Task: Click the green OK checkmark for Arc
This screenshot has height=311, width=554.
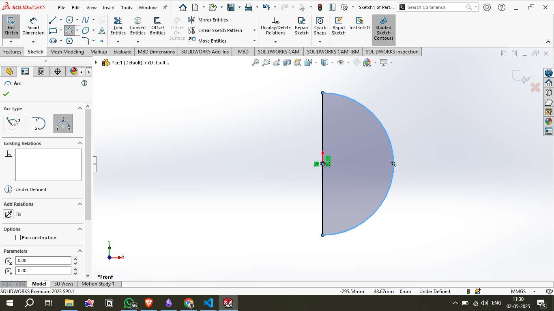Action: click(x=6, y=94)
